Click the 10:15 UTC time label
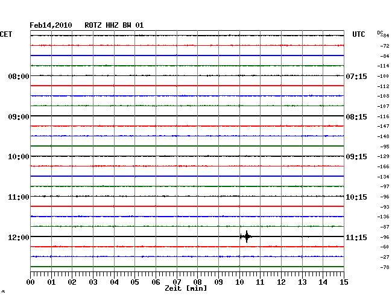Screen dimensions: 392x298 pos(356,197)
